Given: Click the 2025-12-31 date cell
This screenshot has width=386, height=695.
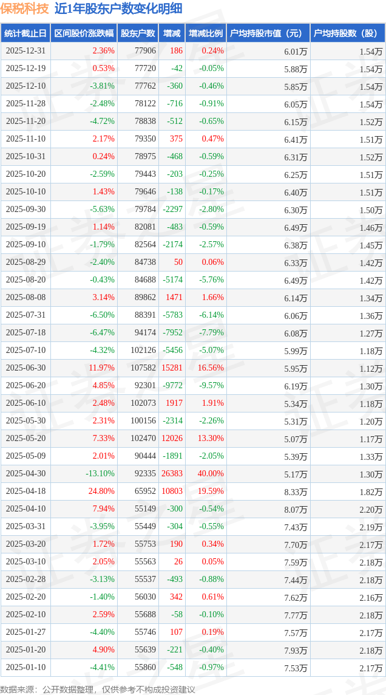Looking at the screenshot, I should pyautogui.click(x=25, y=51).
